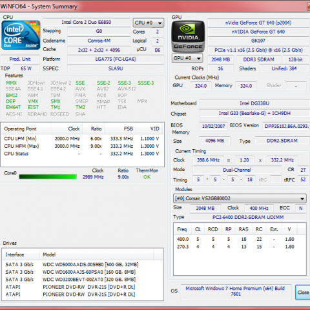This screenshot has width=310, height=310.
Task: Click the PC2-6400 DDR2-SDRAM UDIMM type value
Action: tap(248, 217)
